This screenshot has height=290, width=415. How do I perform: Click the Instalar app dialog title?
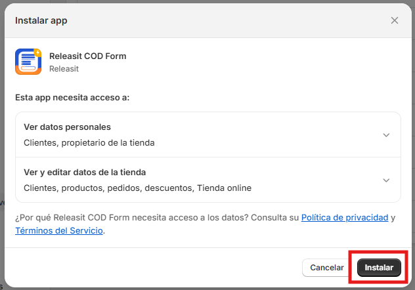(x=41, y=20)
